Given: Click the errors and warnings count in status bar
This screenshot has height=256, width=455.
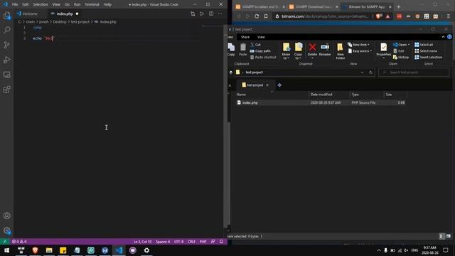Looking at the screenshot, I should pyautogui.click(x=19, y=242).
